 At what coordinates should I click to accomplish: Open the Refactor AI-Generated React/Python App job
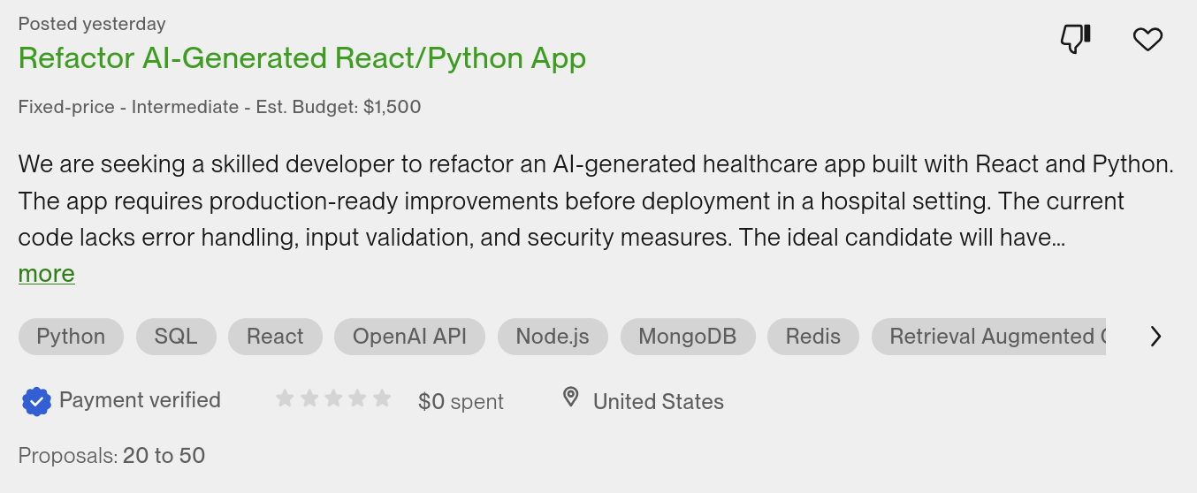301,58
